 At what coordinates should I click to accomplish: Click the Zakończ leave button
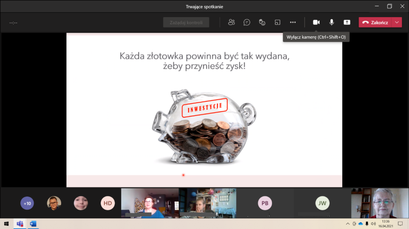(x=375, y=22)
